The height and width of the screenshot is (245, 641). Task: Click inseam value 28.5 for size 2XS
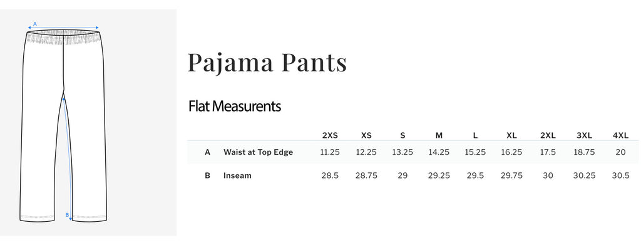point(330,175)
